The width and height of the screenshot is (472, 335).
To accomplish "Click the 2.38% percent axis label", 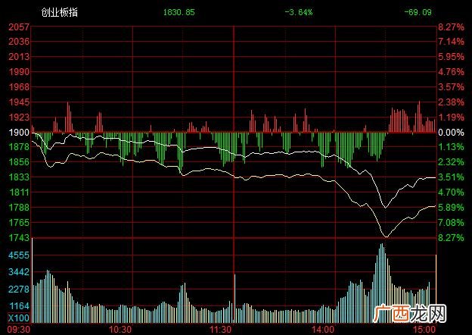I will pos(451,102).
